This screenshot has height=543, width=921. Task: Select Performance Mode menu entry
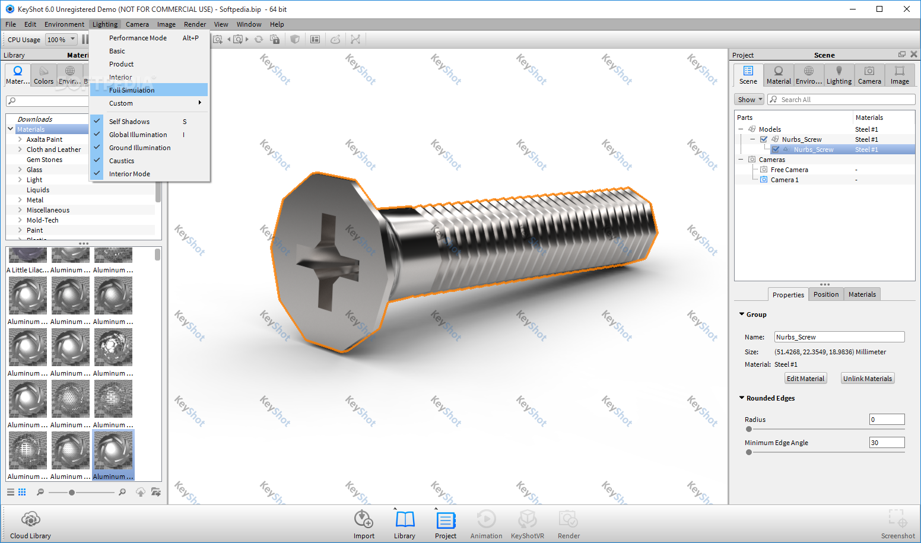[148, 38]
